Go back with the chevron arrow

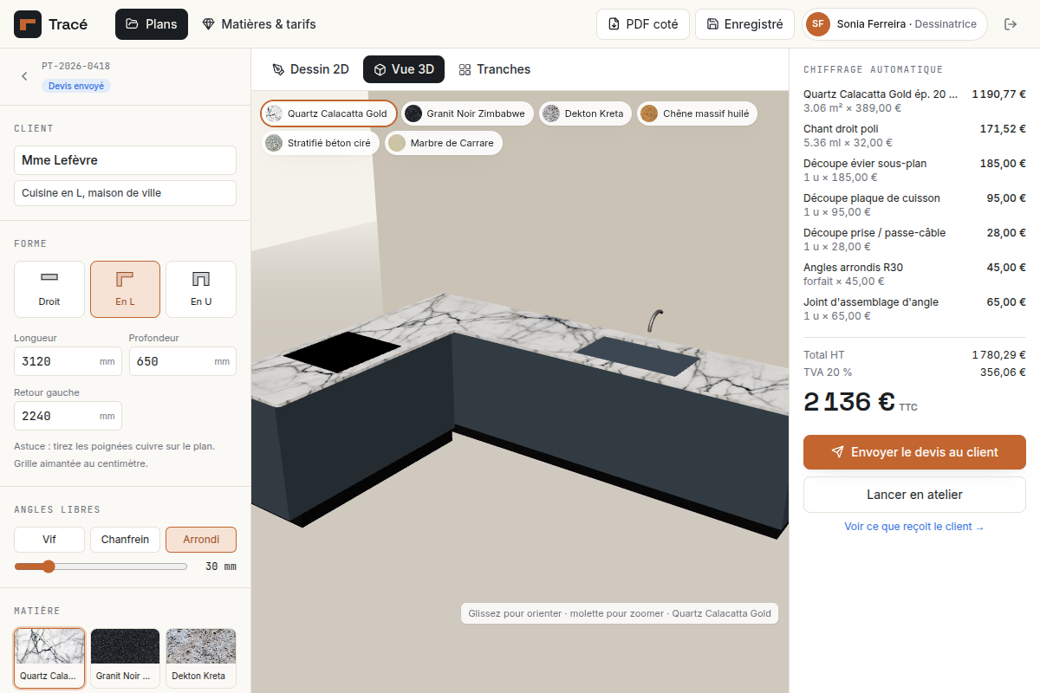click(x=24, y=76)
